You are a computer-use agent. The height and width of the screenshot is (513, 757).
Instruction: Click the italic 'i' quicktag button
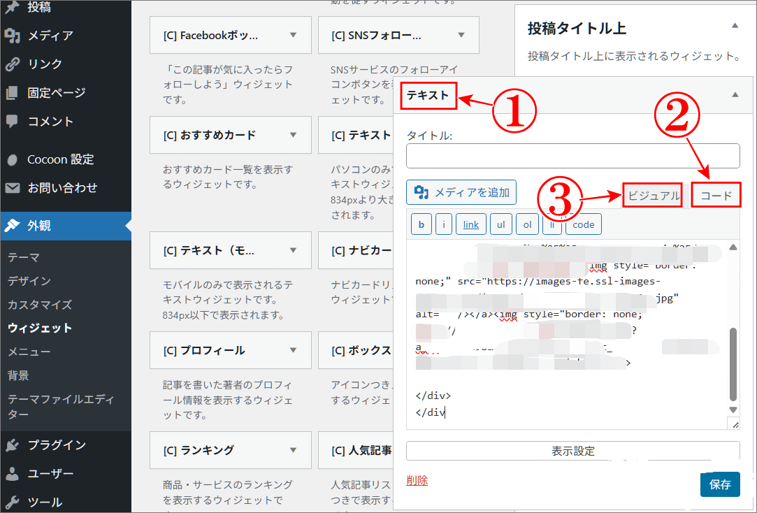[x=443, y=224]
